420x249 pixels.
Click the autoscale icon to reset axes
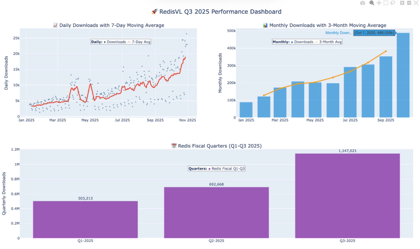tap(416, 3)
